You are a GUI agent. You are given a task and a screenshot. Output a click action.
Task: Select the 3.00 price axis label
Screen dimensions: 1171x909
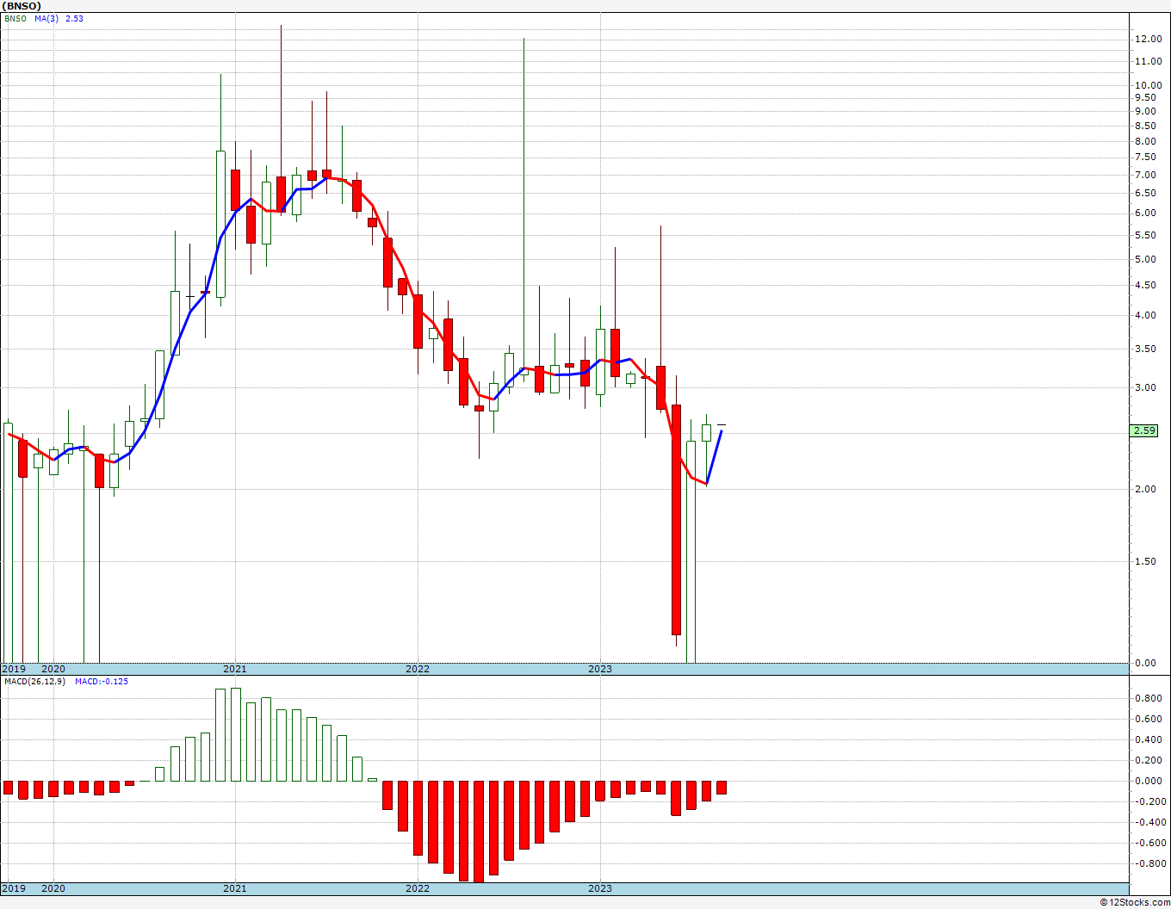click(1146, 388)
